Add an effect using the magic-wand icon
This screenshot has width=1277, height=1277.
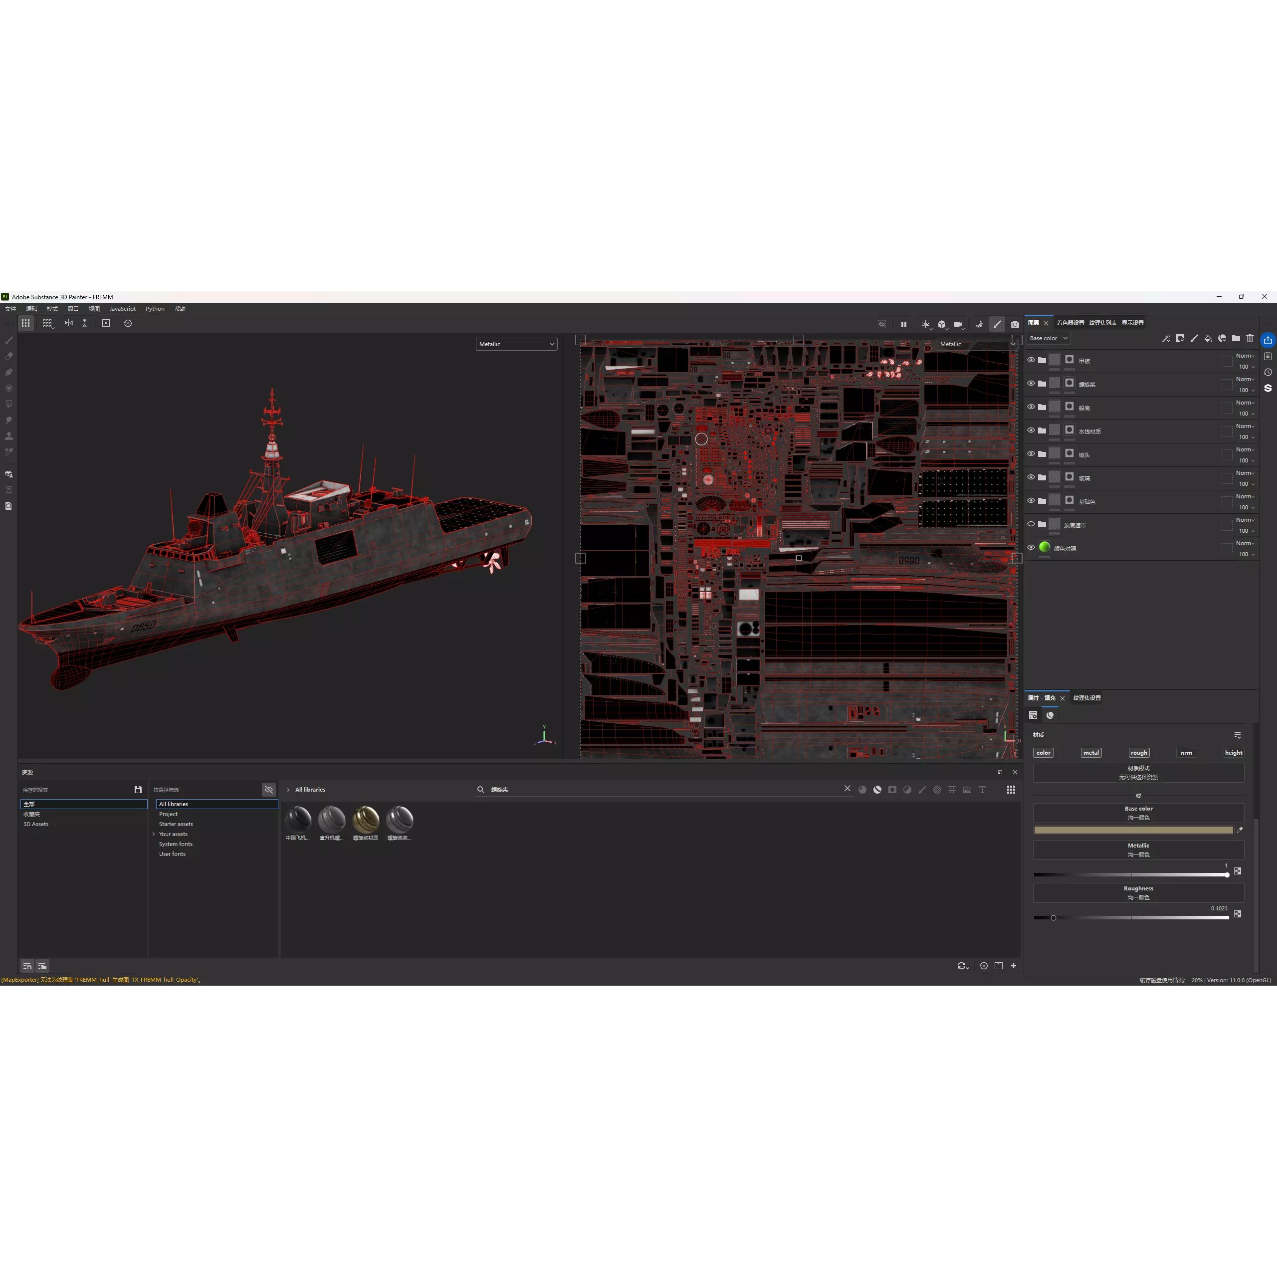(x=1167, y=338)
